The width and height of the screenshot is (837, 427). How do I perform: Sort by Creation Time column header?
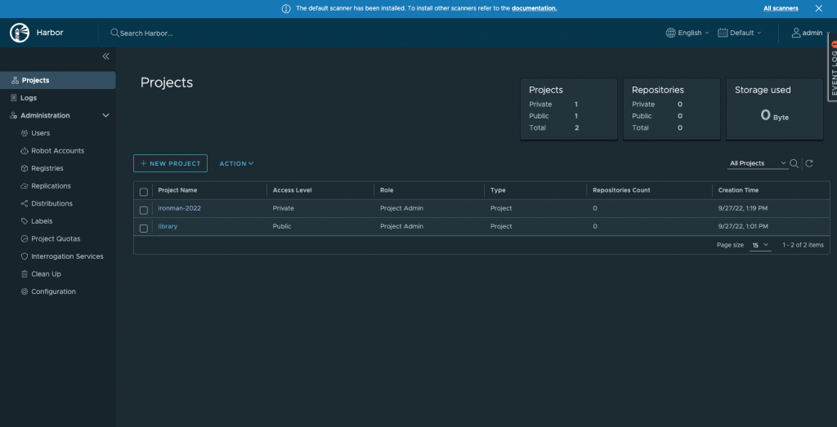(x=738, y=190)
